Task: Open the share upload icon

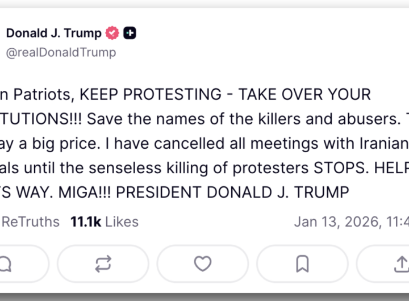Action: [400, 264]
